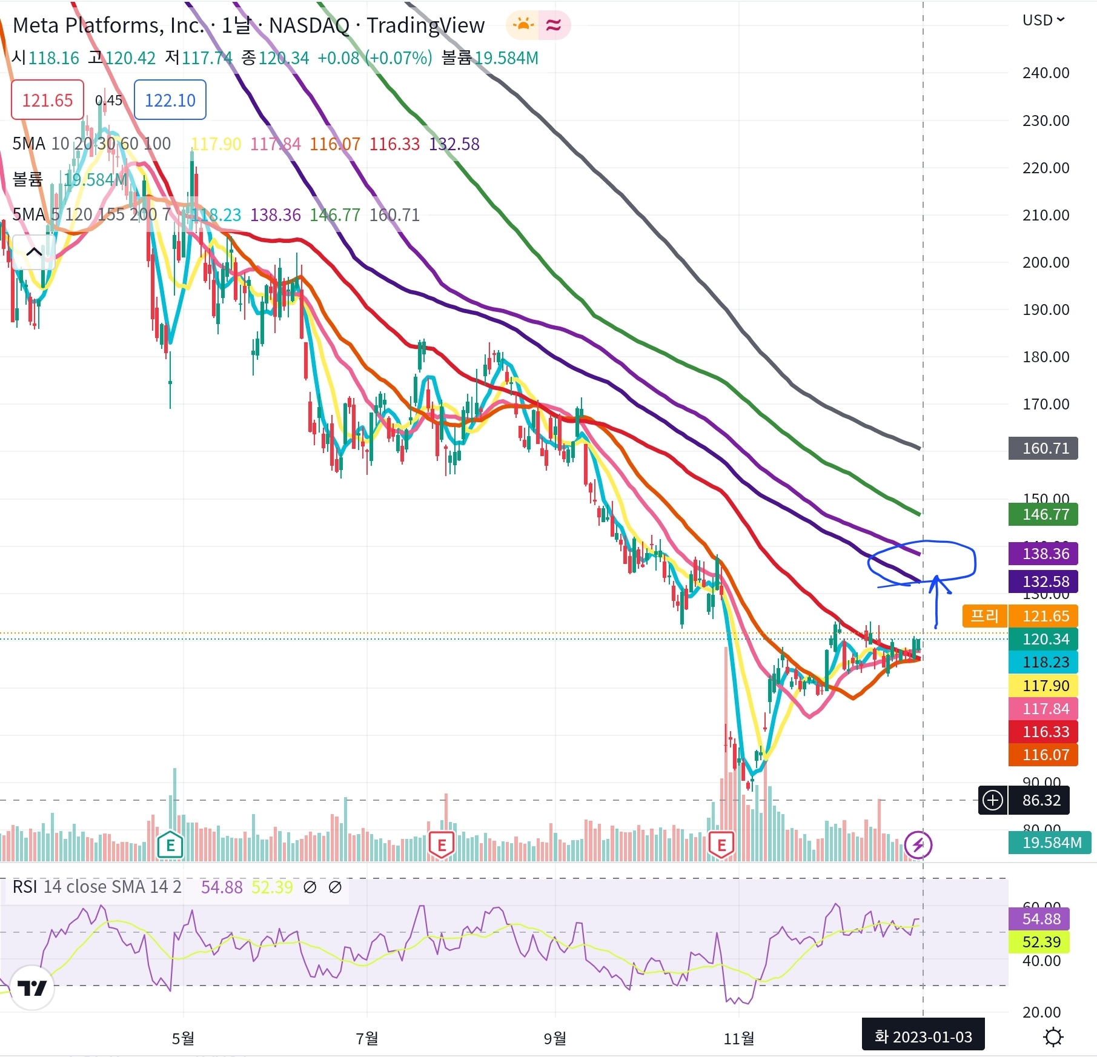Screen dimensions: 1097x1057
Task: Open the USD currency dropdown
Action: coord(1043,20)
